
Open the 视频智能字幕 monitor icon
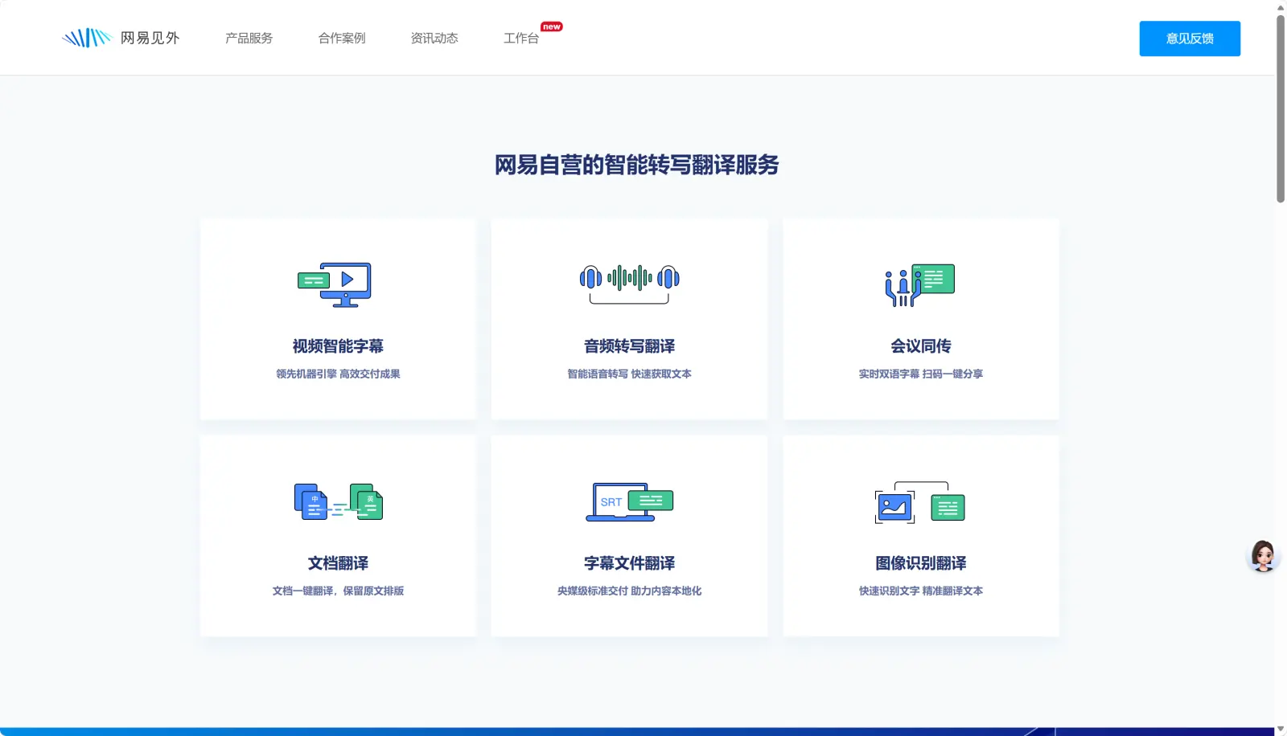[x=335, y=284]
